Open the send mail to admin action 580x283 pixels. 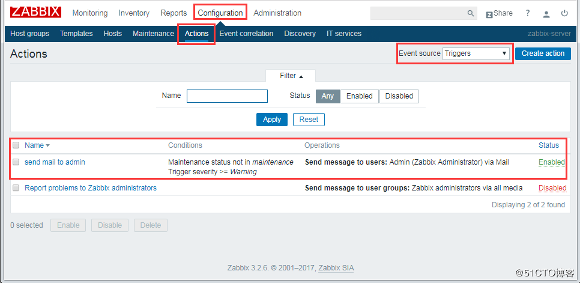tap(55, 162)
